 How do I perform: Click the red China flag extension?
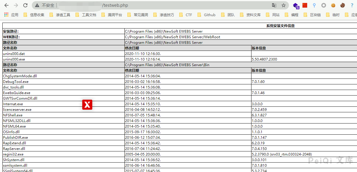click(305, 5)
